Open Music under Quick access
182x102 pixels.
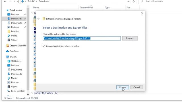(x=14, y=36)
